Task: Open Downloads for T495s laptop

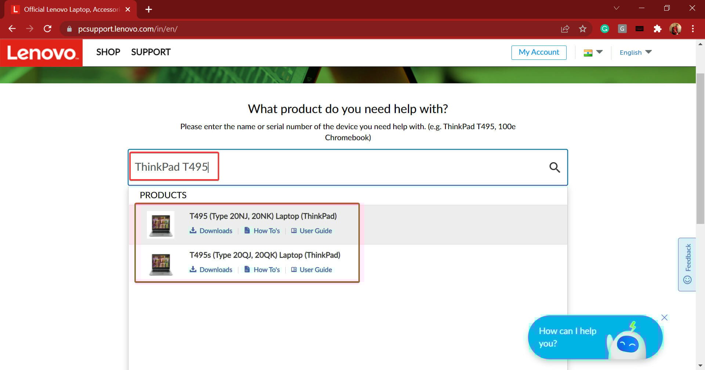Action: [211, 269]
